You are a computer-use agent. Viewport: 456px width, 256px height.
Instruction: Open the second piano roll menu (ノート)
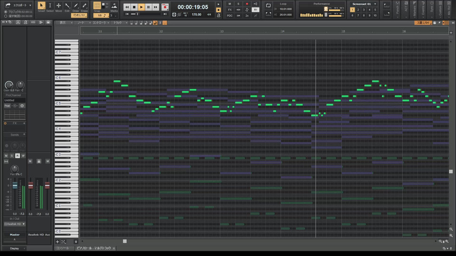(84, 23)
